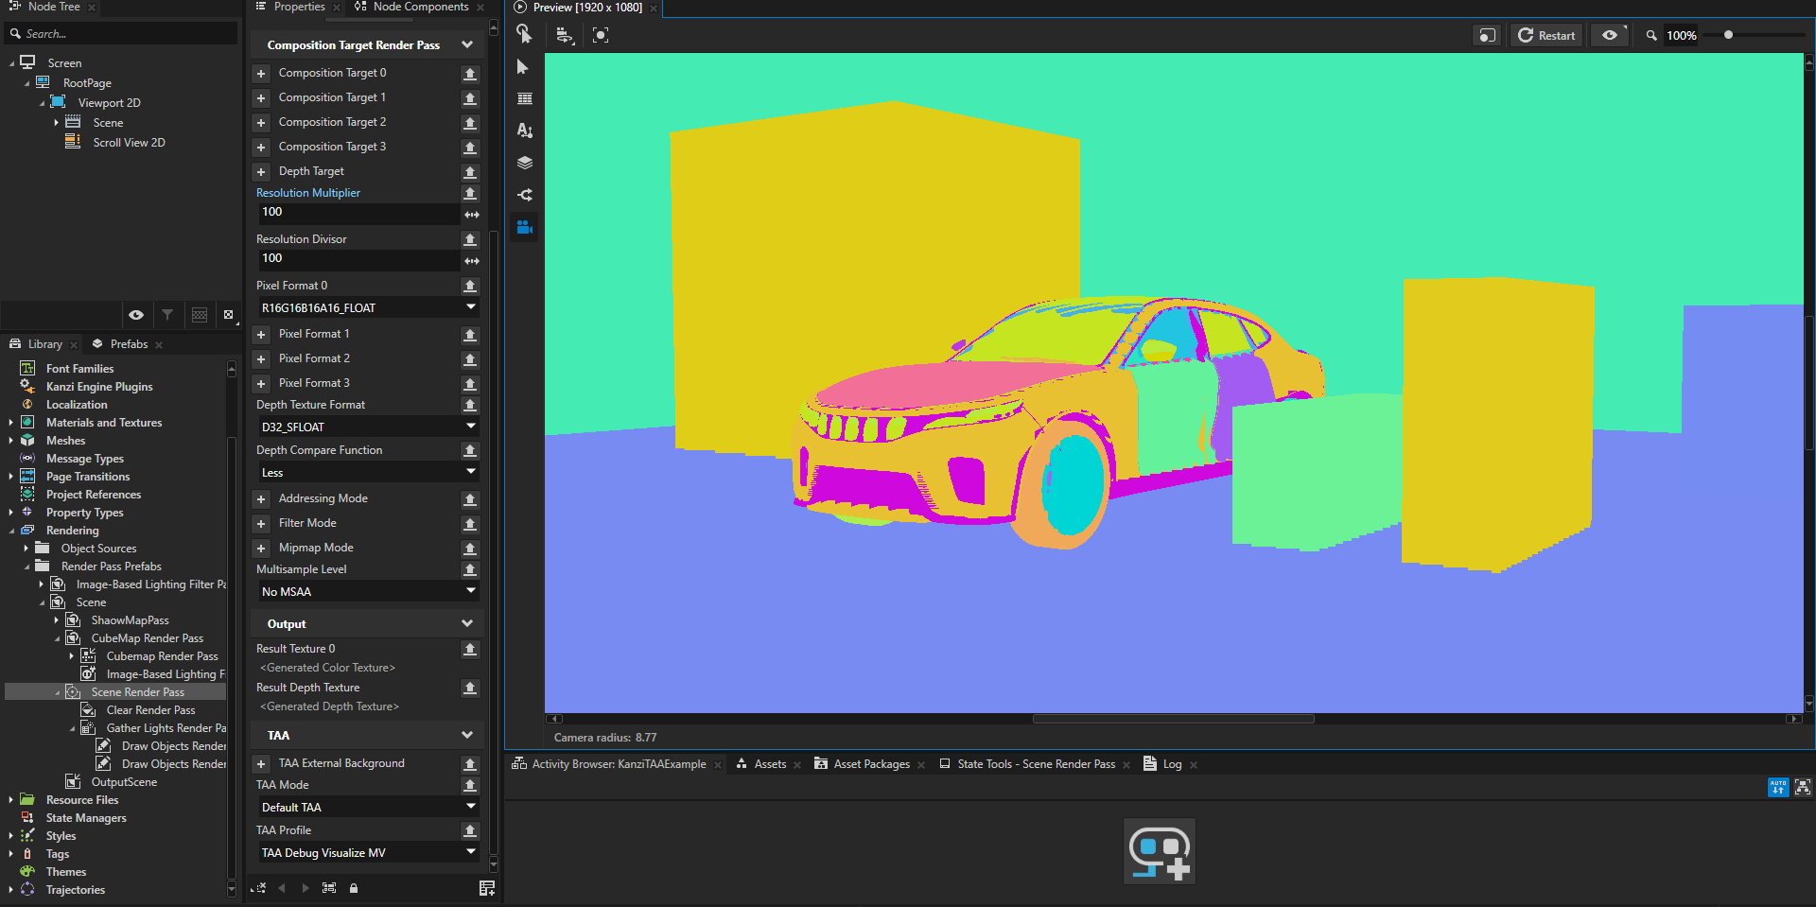Switch to the Node Components tab
The image size is (1816, 907).
[x=420, y=7]
